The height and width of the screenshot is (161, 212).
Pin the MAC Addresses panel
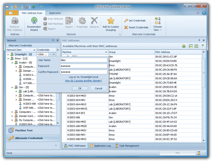(x=199, y=40)
